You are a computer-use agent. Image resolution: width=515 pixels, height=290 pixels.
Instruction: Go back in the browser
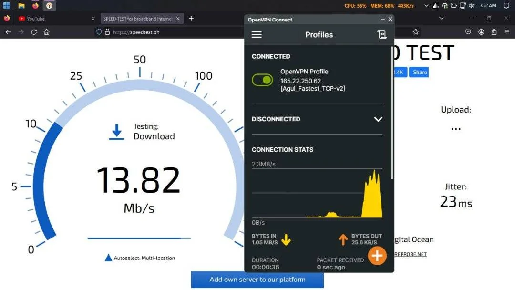point(8,32)
